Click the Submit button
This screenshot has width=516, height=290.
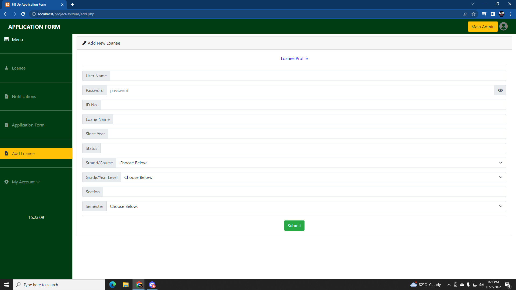294,226
